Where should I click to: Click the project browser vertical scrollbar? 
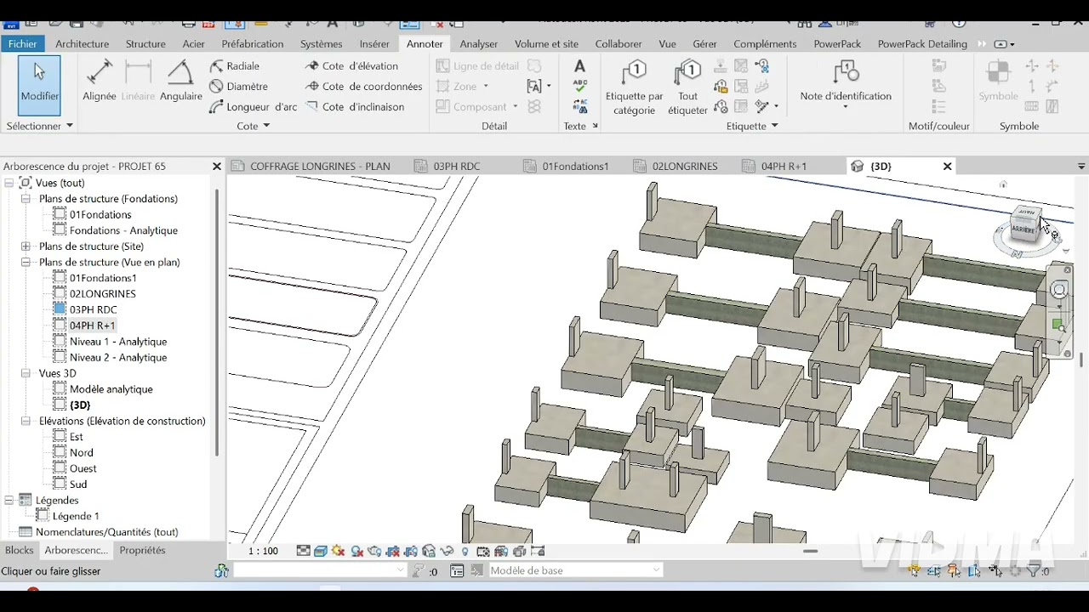click(x=218, y=323)
